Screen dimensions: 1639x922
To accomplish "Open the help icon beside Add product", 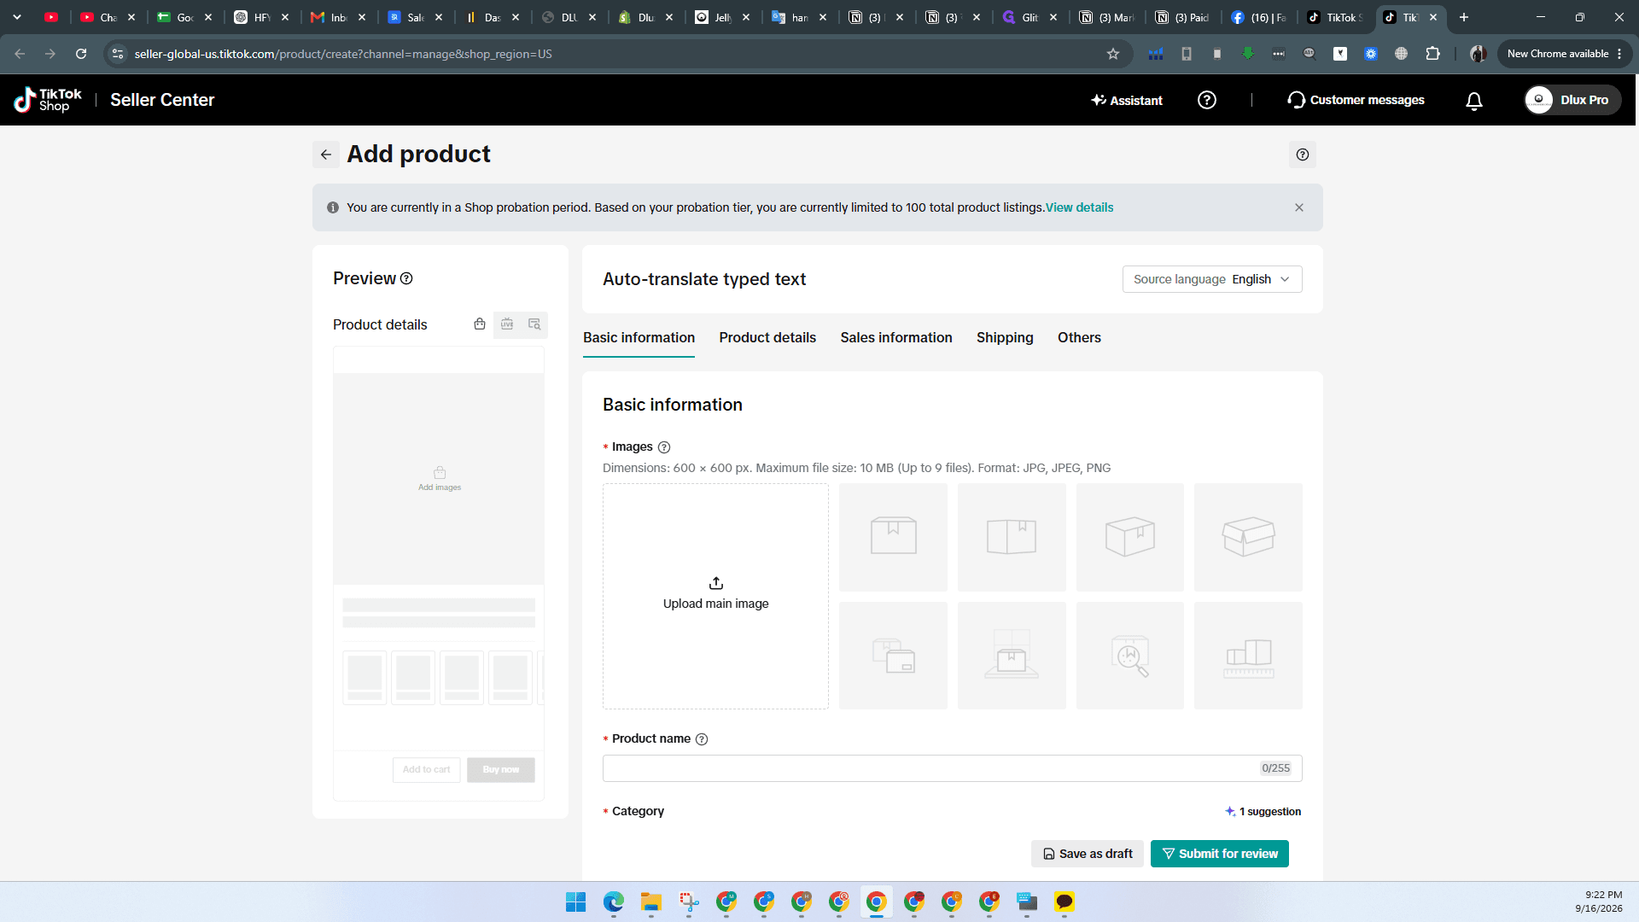I will tap(1302, 155).
